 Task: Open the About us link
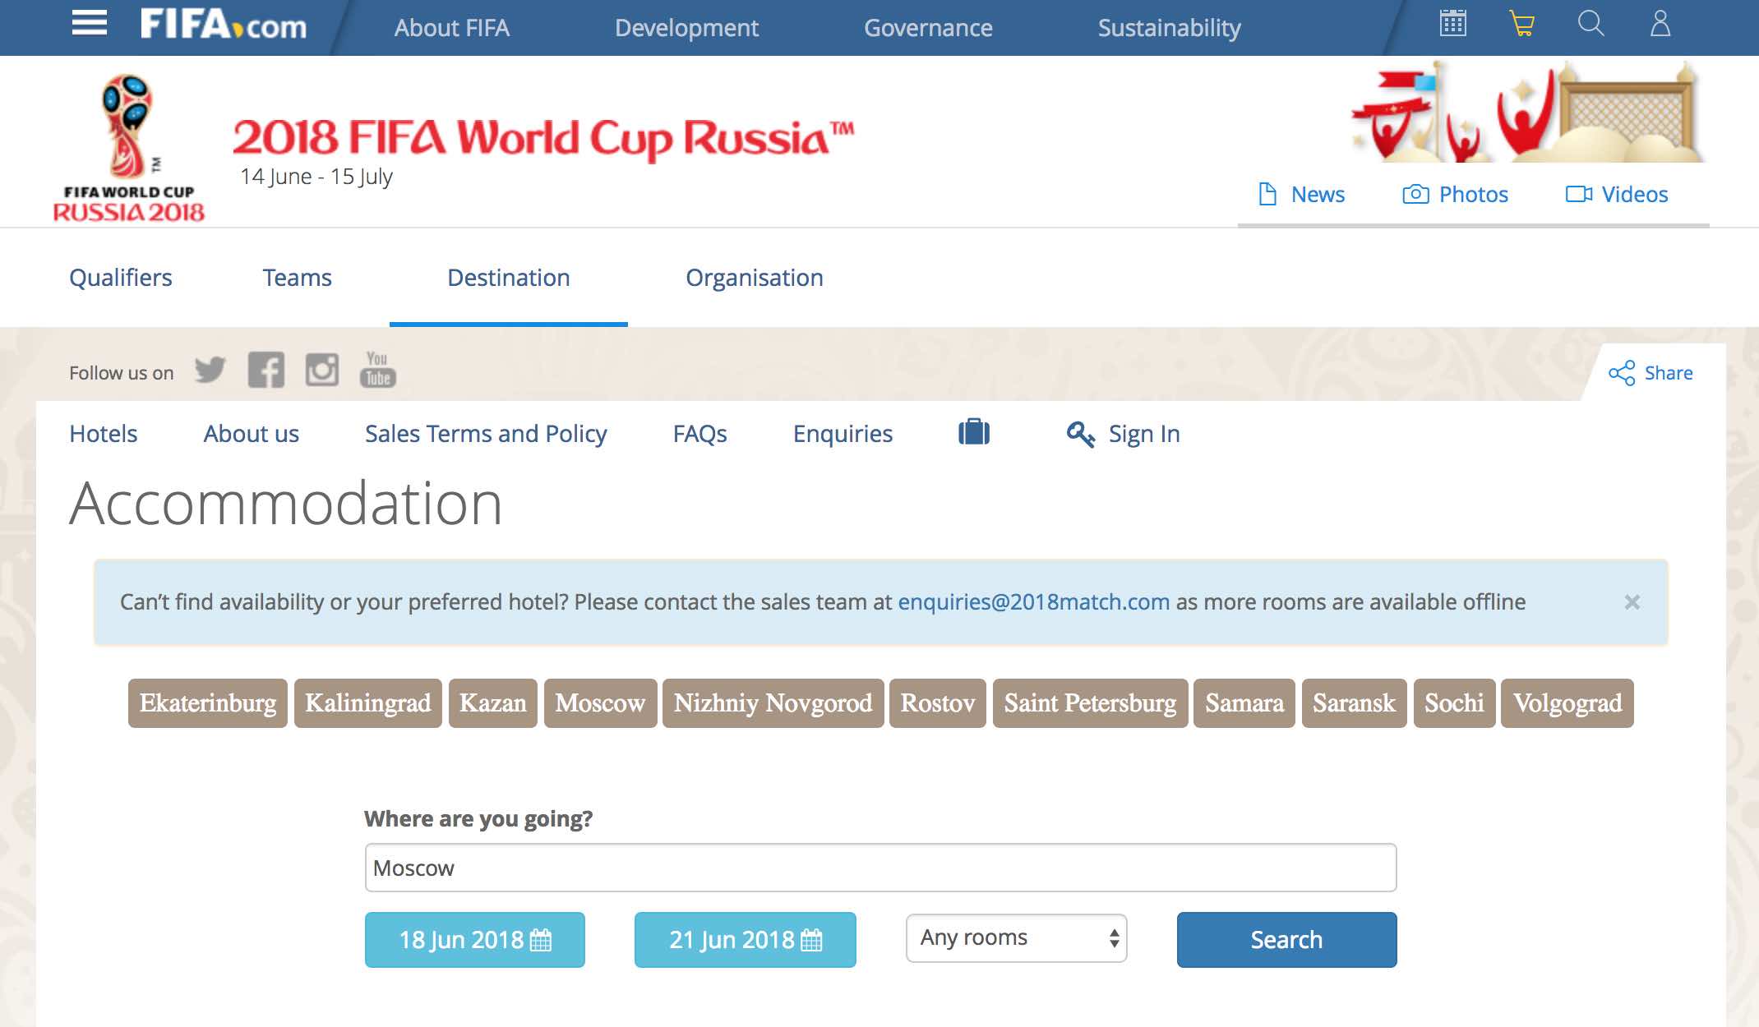pos(252,434)
